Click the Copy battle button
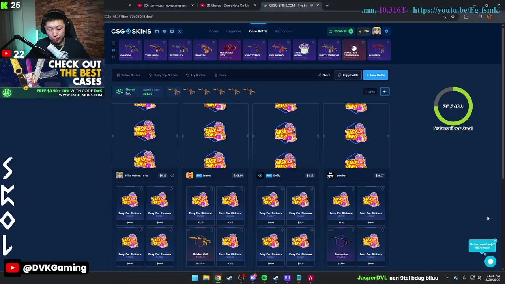505x284 pixels. click(348, 75)
